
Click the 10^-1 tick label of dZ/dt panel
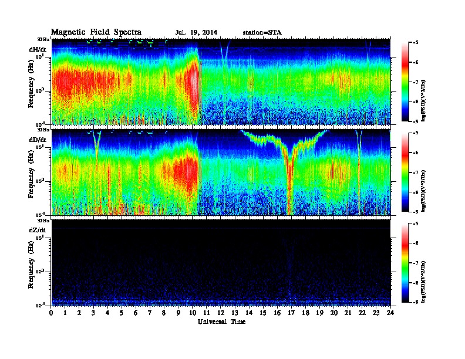click(x=41, y=305)
